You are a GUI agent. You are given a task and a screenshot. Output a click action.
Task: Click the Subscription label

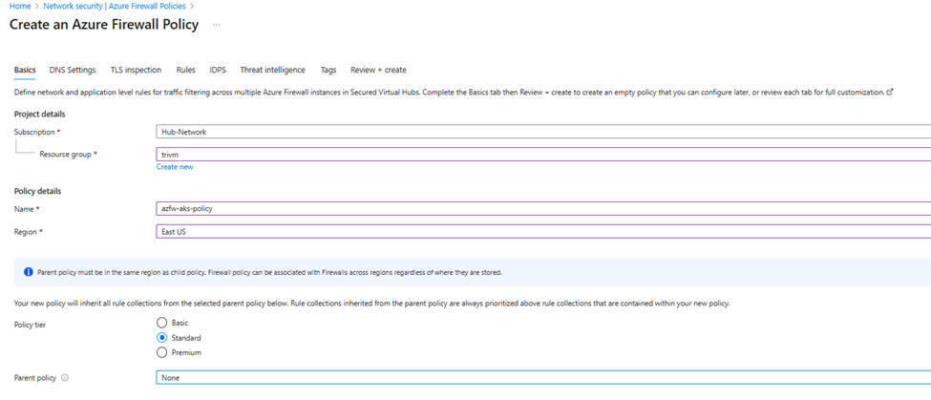tap(34, 132)
